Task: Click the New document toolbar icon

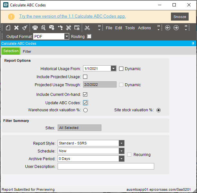Action: click(x=8, y=28)
